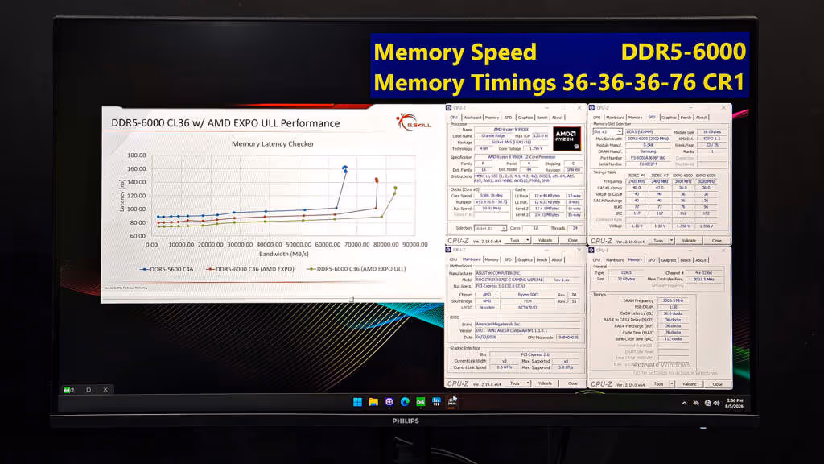824x464 pixels.
Task: Switch to Memory tab in Processor window
Action: pos(492,118)
